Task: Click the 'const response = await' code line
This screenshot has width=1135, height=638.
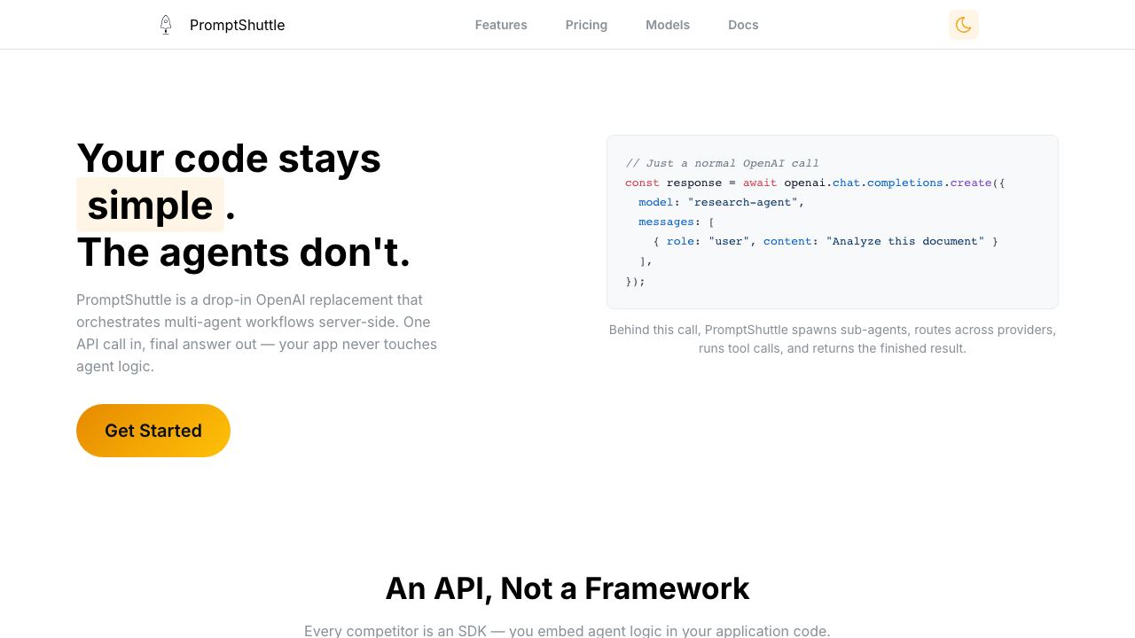Action: pos(815,183)
